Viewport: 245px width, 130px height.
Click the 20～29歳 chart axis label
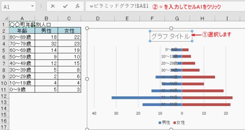tap(169, 63)
